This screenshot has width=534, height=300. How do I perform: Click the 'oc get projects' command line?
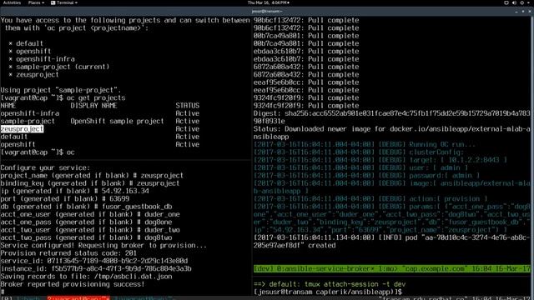tap(63, 98)
